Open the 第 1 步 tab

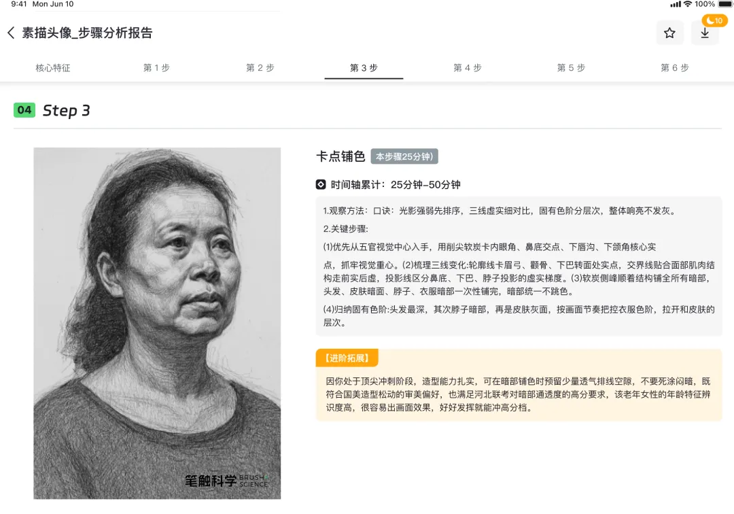(156, 68)
